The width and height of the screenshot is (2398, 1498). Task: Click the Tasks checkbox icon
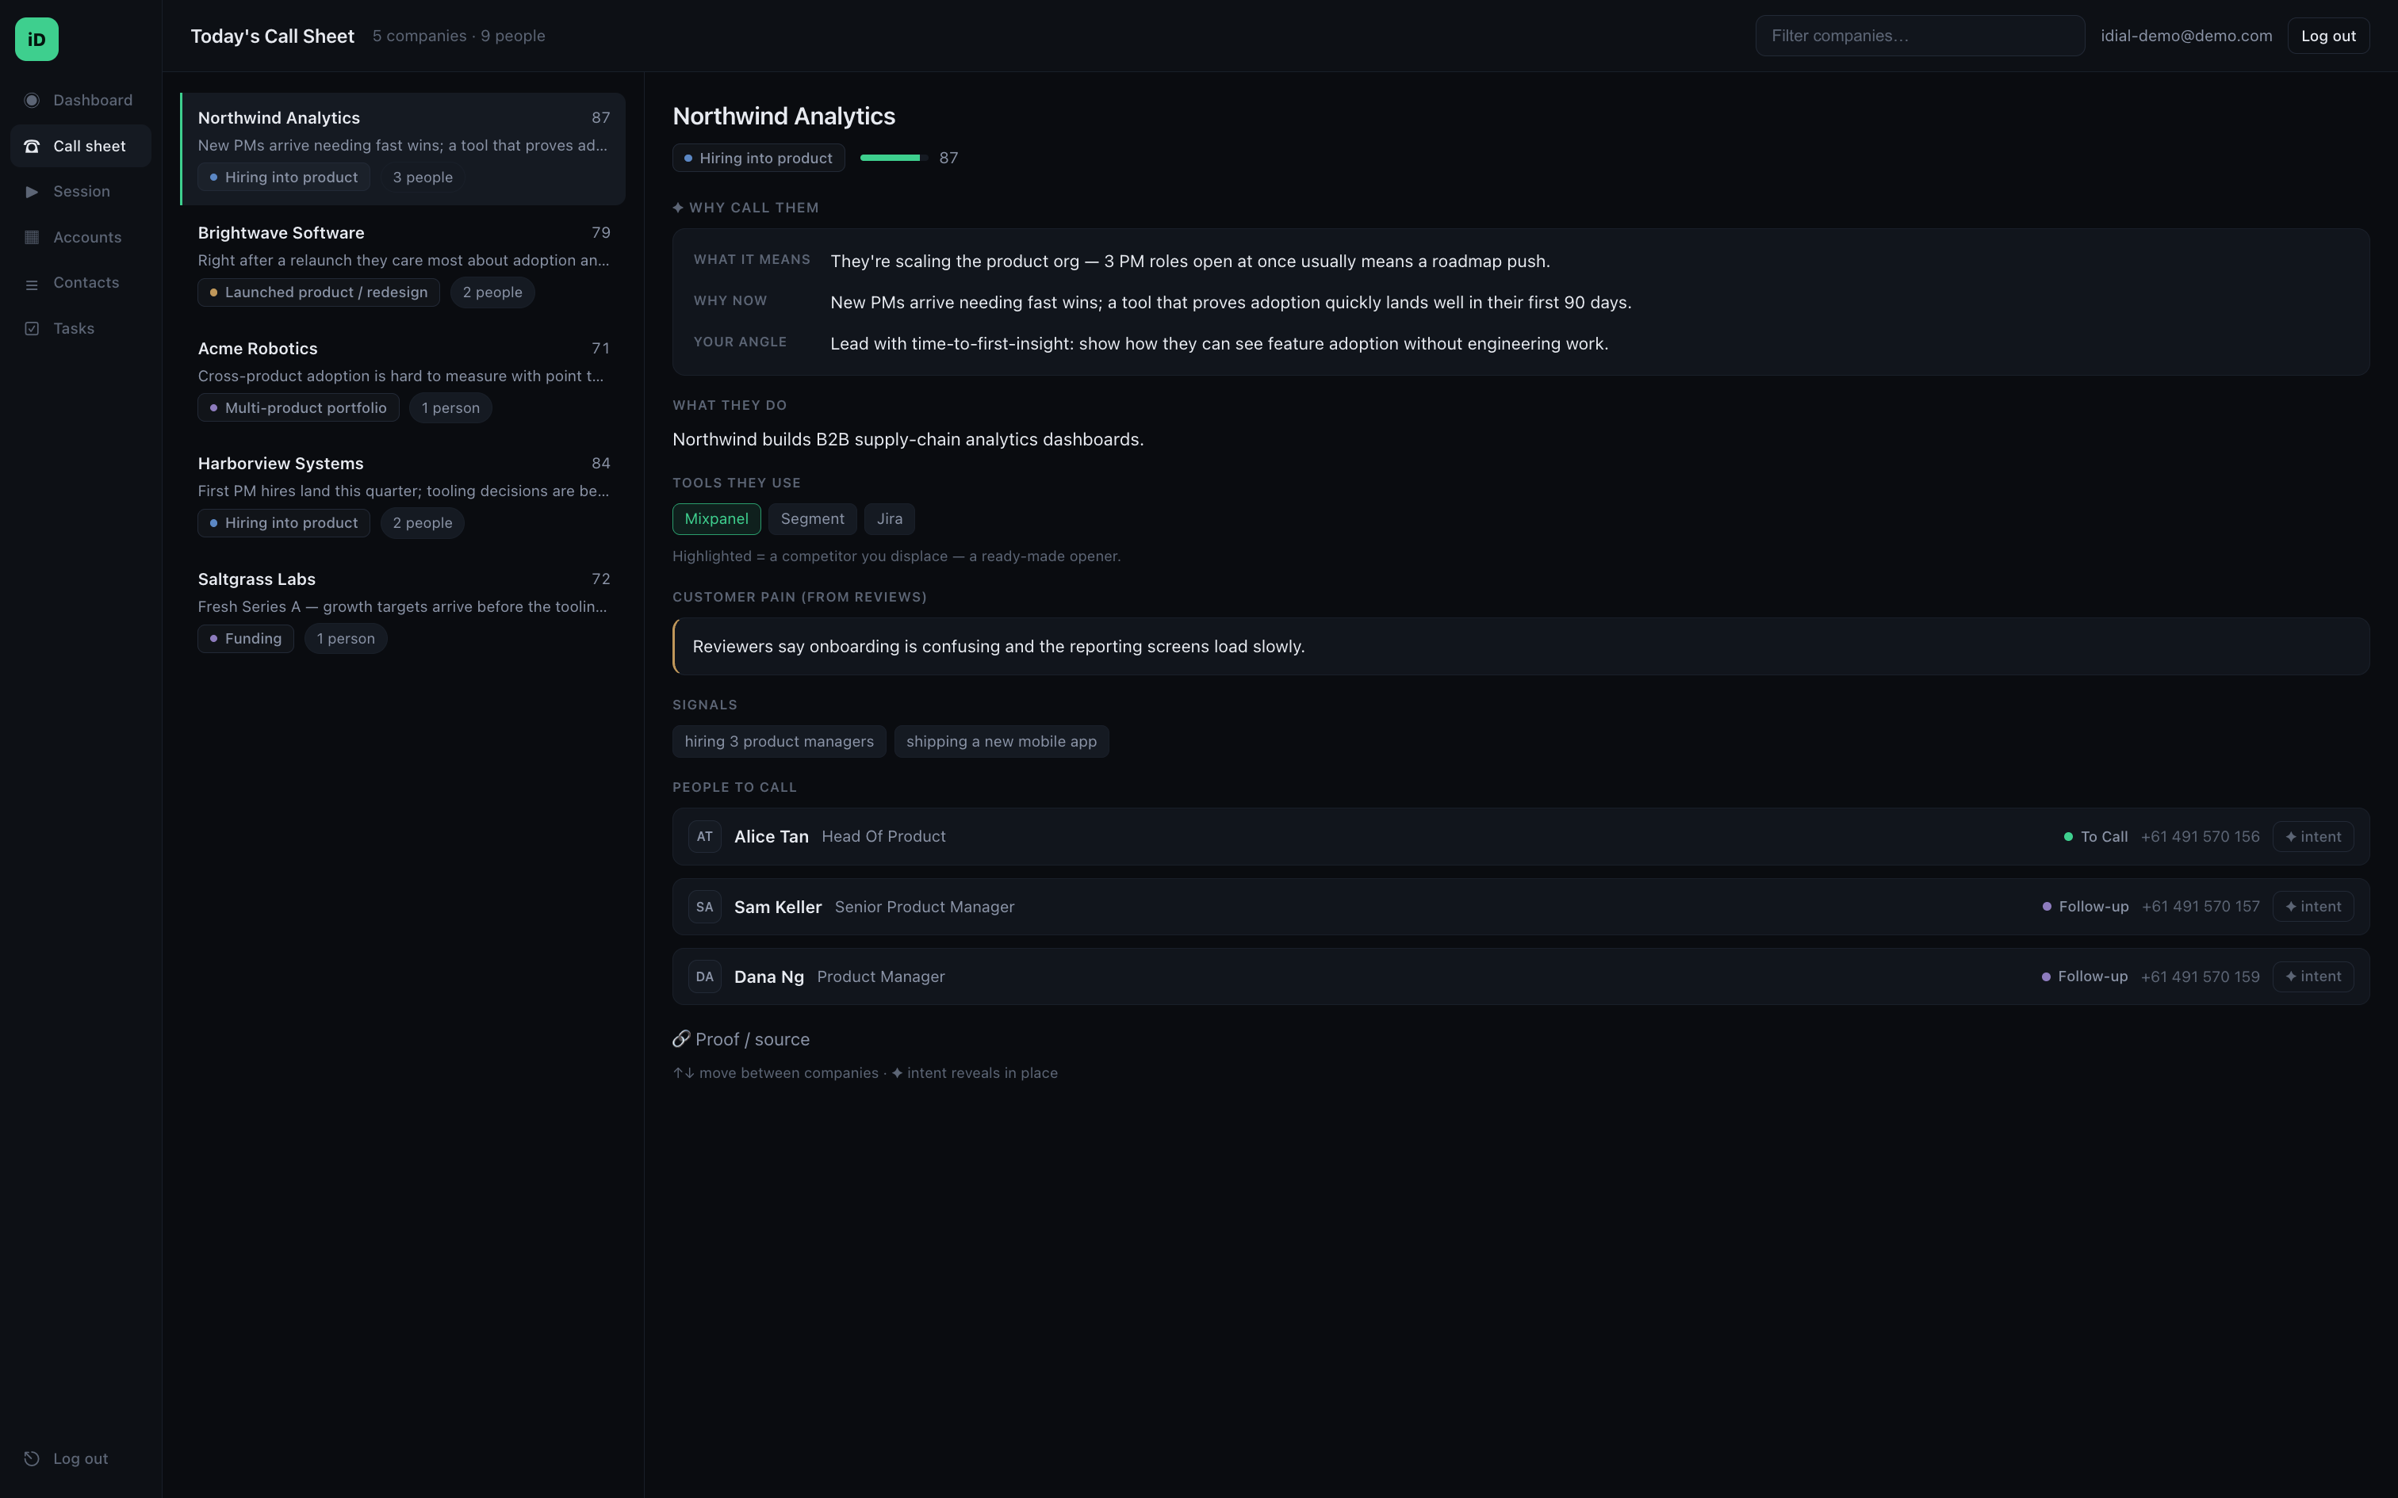(x=32, y=329)
